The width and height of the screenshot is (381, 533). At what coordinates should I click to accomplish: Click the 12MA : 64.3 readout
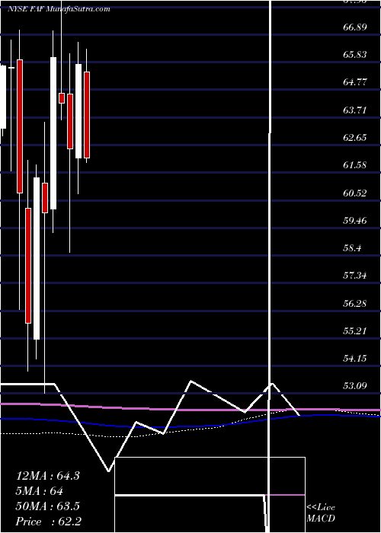coord(47,476)
